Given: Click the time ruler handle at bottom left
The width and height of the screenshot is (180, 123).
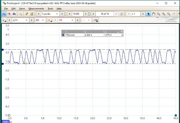Looking at the screenshot, I should pos(9,115).
